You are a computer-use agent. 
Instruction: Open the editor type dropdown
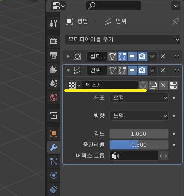[x=59, y=6]
